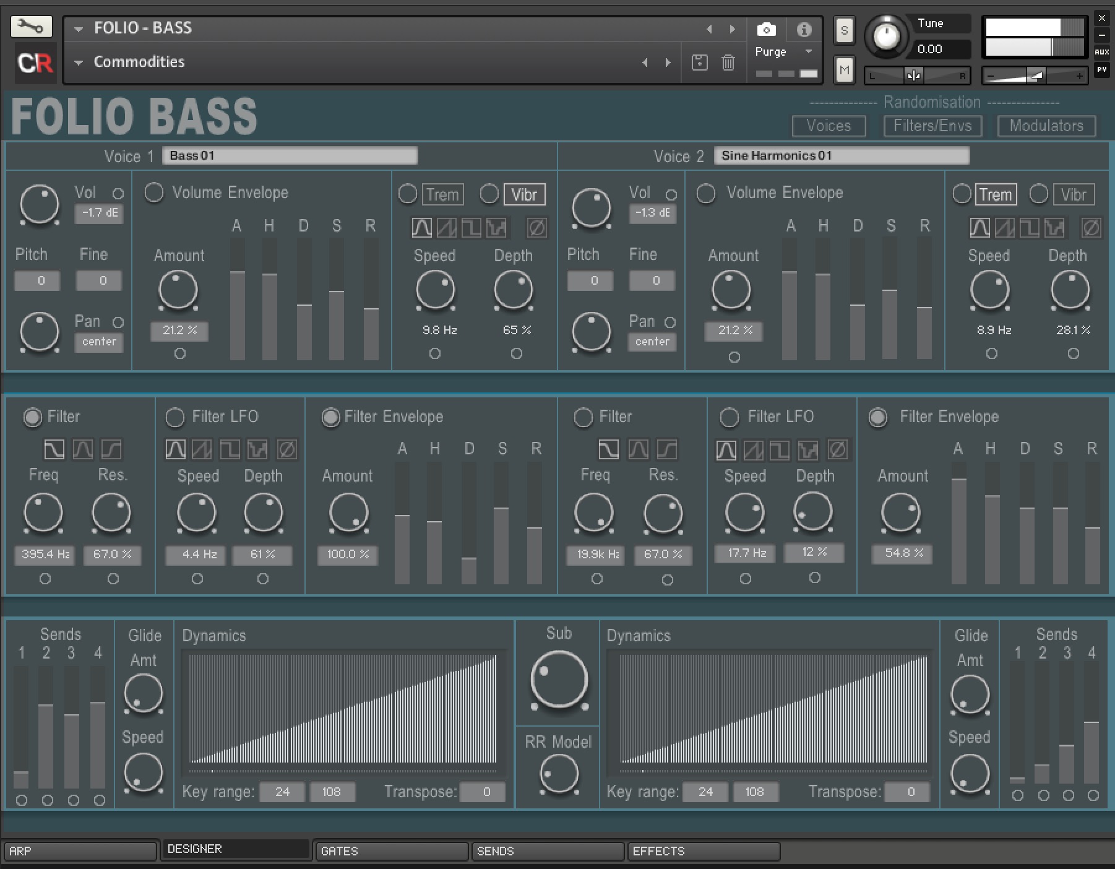1115x869 pixels.
Task: Open Voice 1 Bass 01 sound selector
Action: (x=290, y=155)
